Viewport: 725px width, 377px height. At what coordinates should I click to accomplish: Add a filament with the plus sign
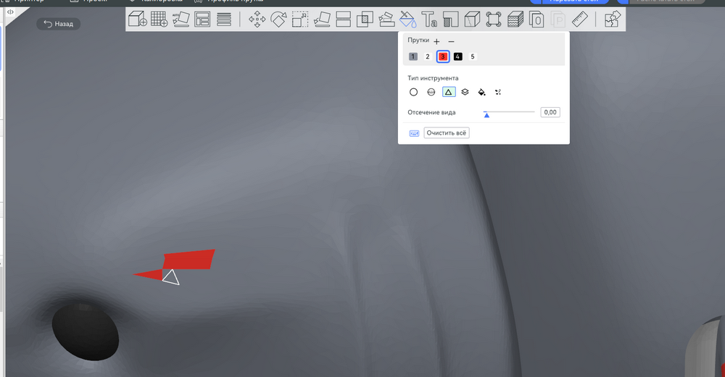pos(436,41)
